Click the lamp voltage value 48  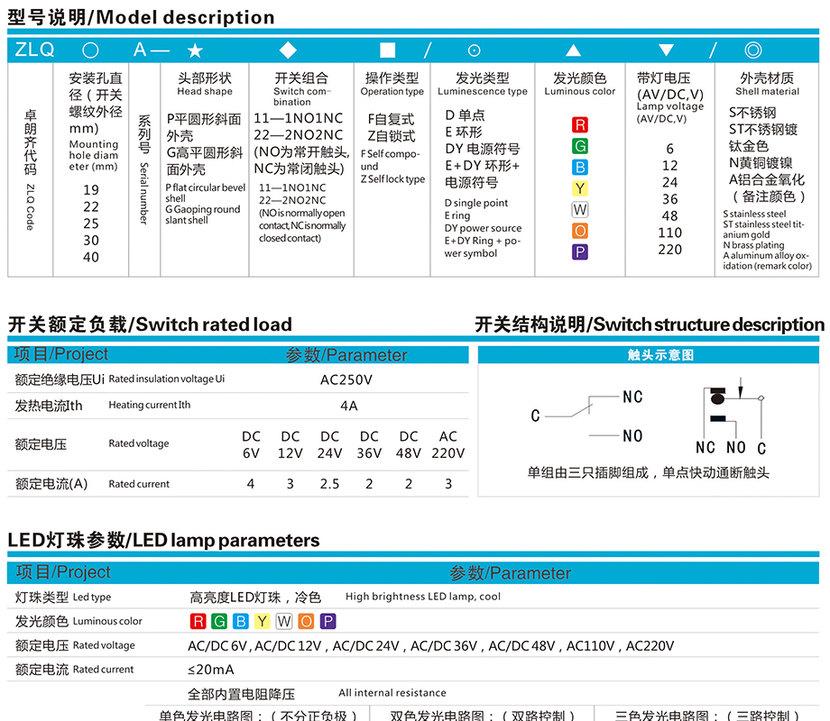tap(670, 216)
